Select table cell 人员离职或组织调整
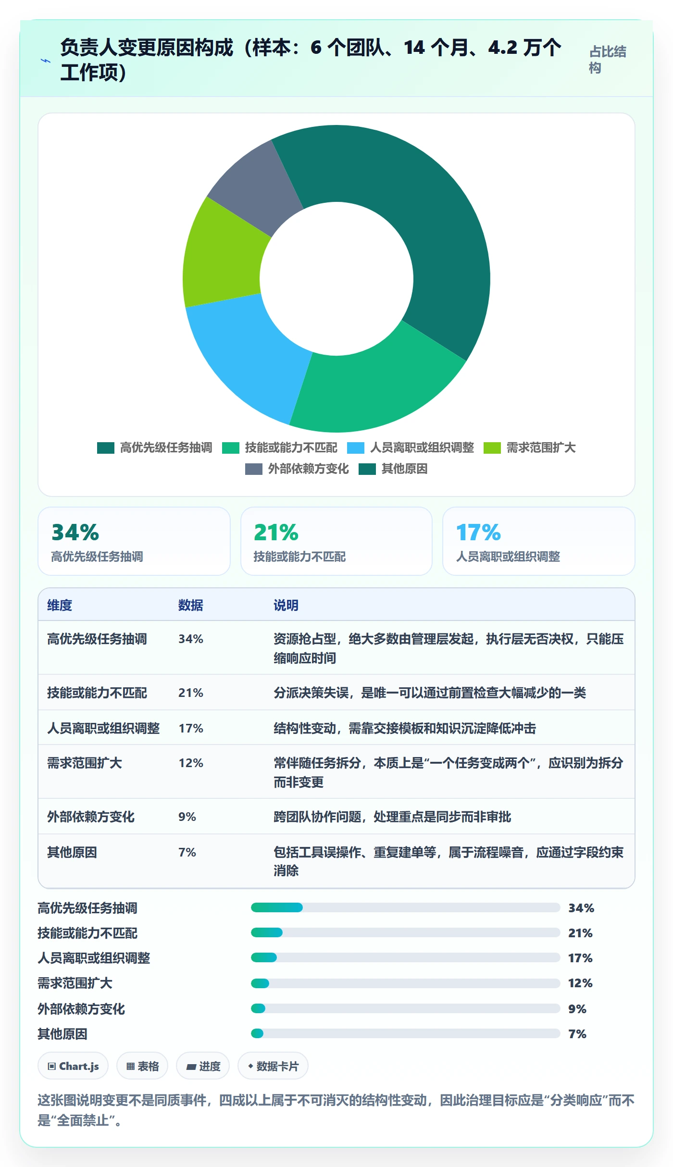The width and height of the screenshot is (673, 1167). tap(103, 728)
